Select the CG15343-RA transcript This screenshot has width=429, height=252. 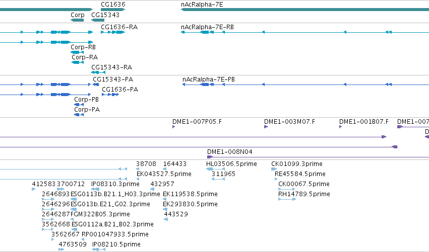[x=98, y=72]
